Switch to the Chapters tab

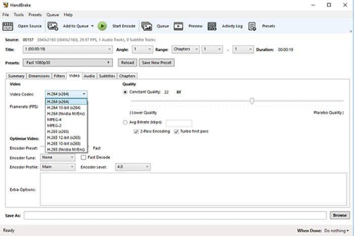pyautogui.click(x=127, y=76)
